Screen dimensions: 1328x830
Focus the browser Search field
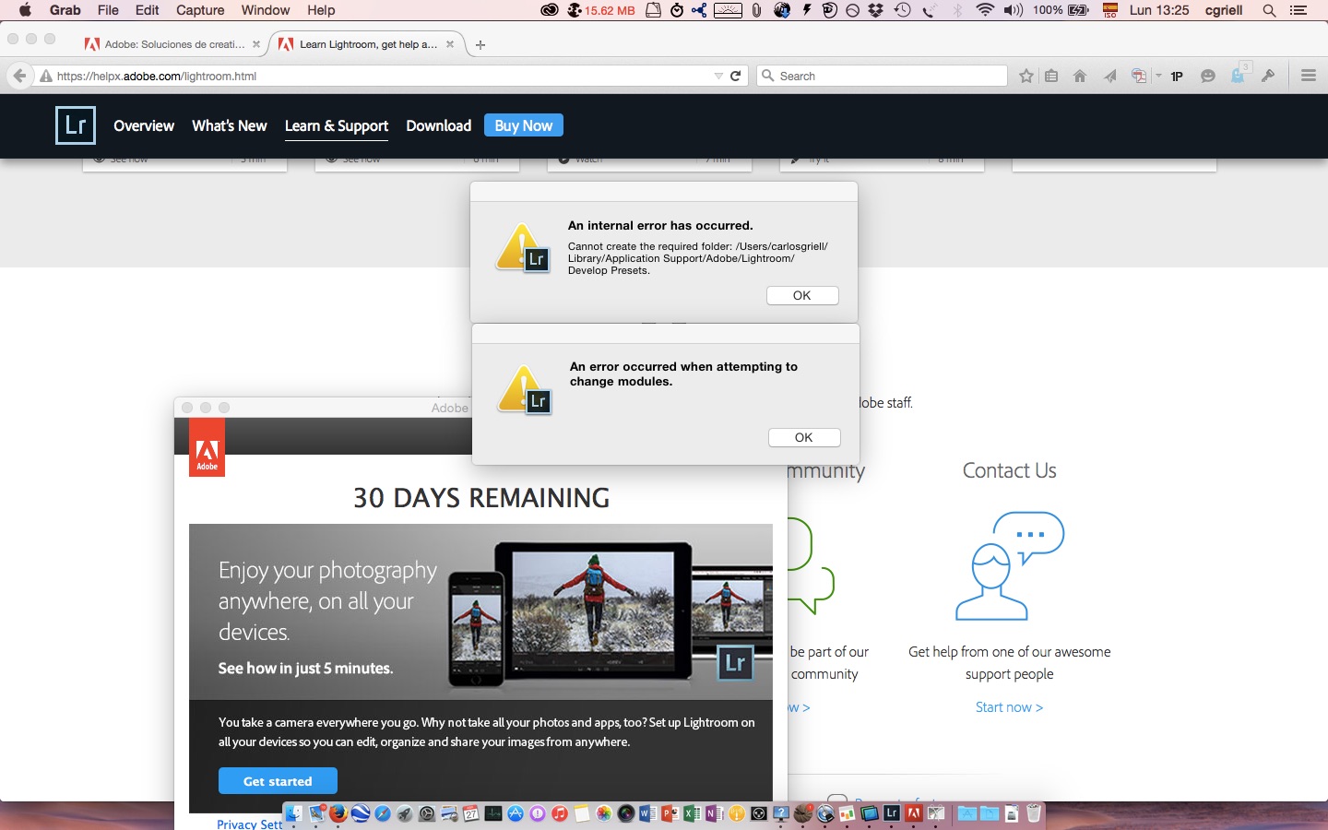883,76
